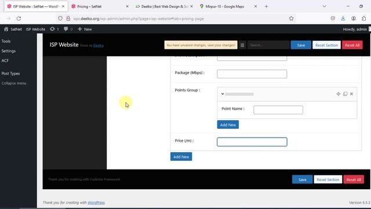Open Tools in the WordPress sidebar

pos(6,41)
